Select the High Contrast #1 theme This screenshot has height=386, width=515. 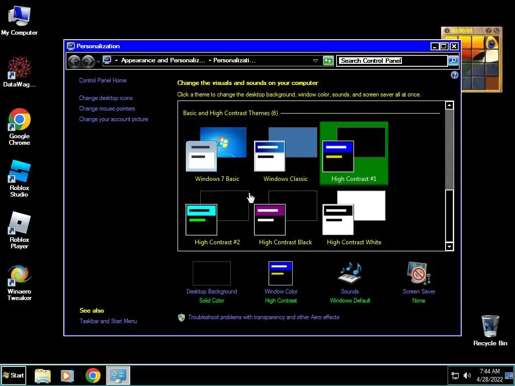(354, 154)
